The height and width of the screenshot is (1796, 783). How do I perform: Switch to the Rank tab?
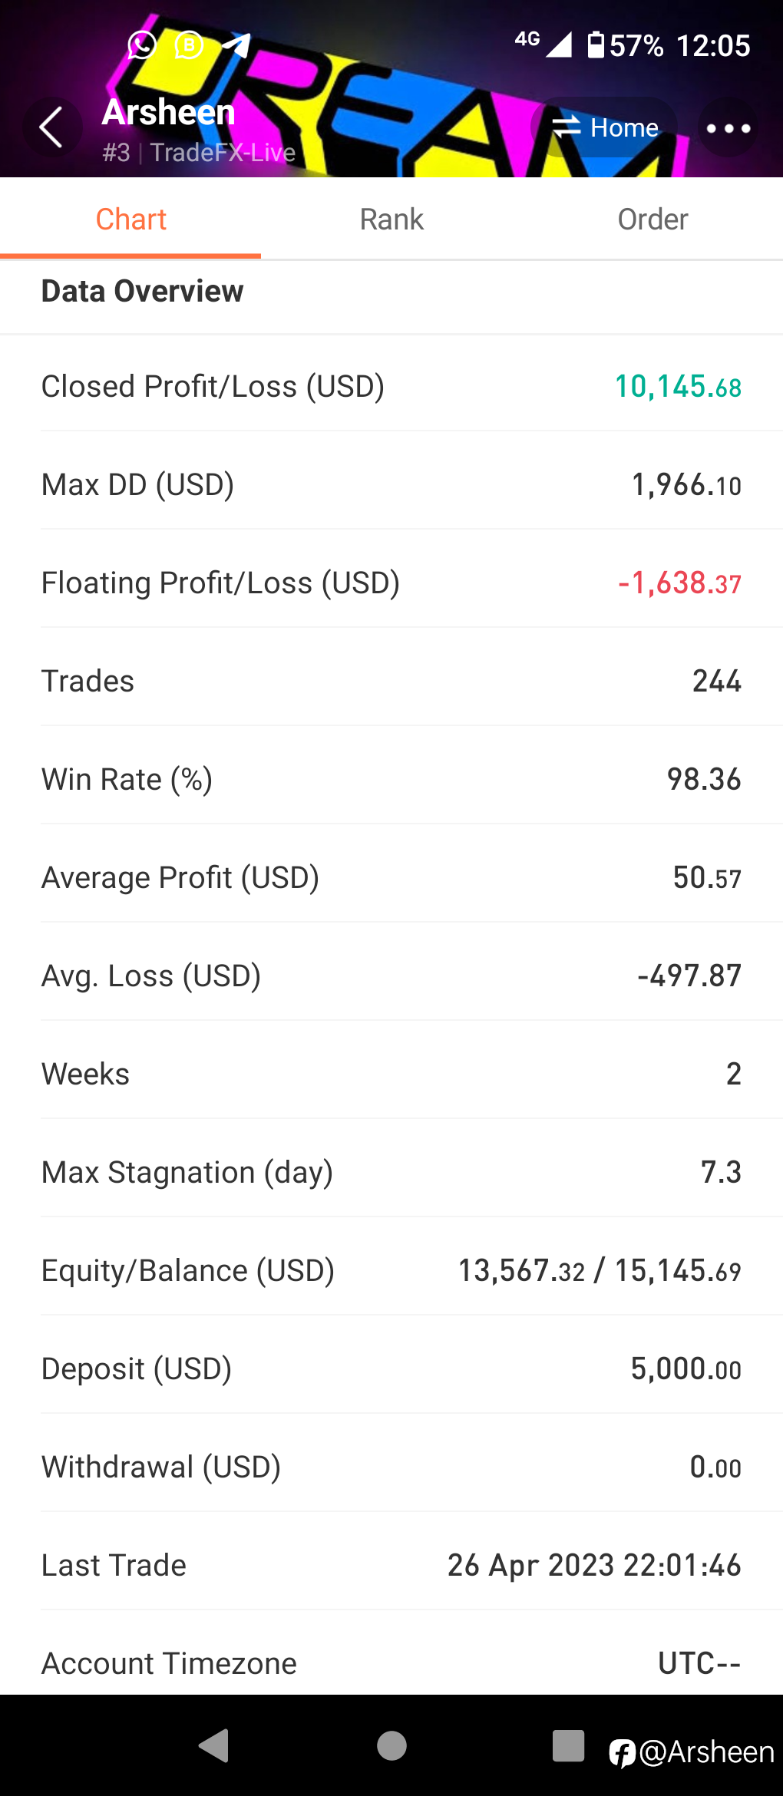pyautogui.click(x=391, y=220)
